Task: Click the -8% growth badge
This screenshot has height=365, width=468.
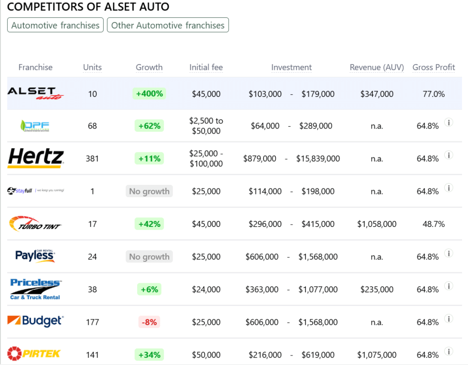Action: point(149,322)
